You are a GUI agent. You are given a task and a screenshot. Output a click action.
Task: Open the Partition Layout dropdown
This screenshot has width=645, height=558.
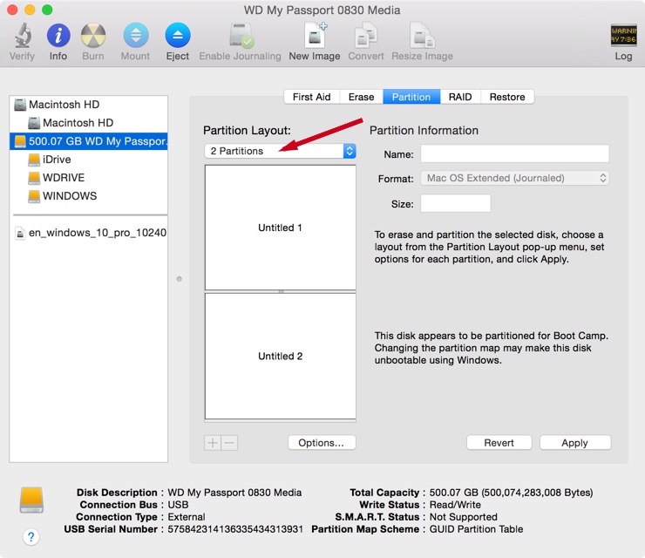coord(280,151)
